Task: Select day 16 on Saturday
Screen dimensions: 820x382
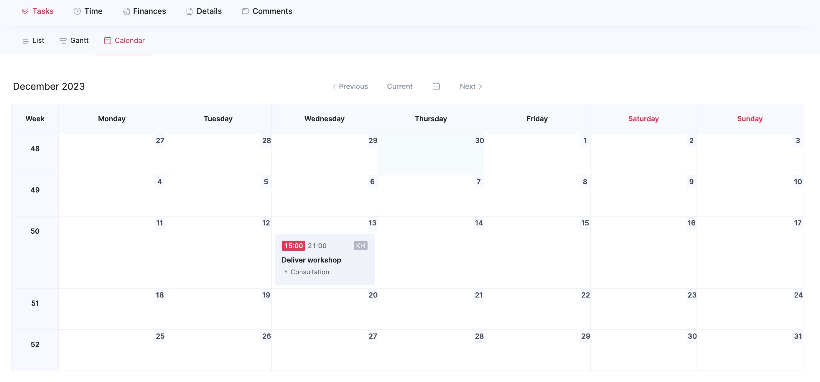Action: pos(643,252)
